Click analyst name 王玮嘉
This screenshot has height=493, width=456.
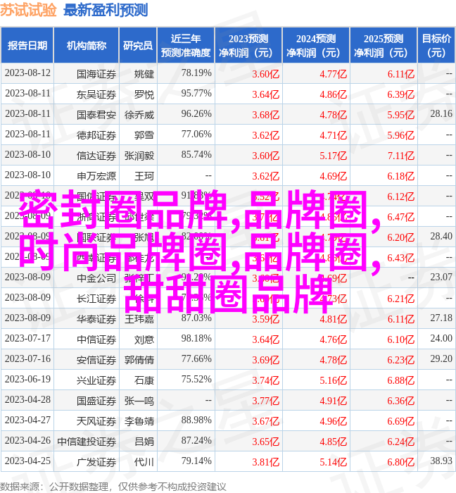click(x=139, y=319)
